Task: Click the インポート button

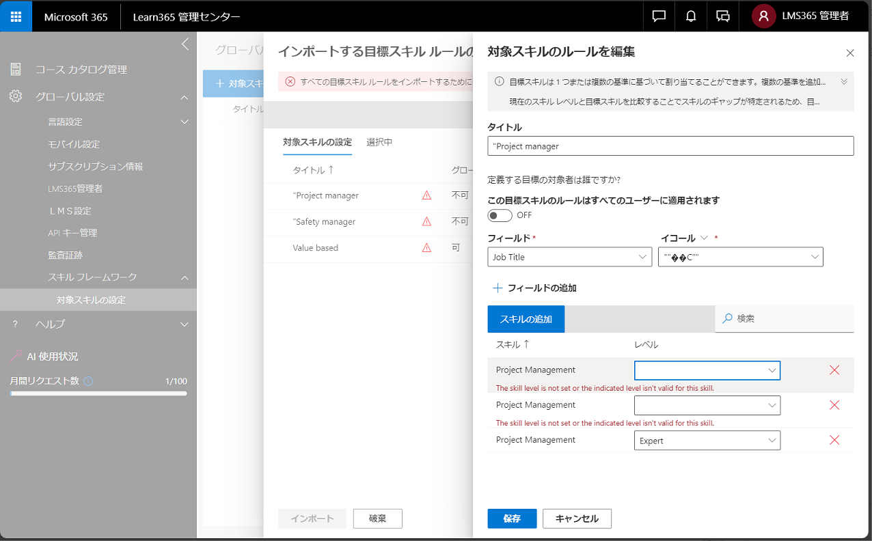Action: point(312,518)
